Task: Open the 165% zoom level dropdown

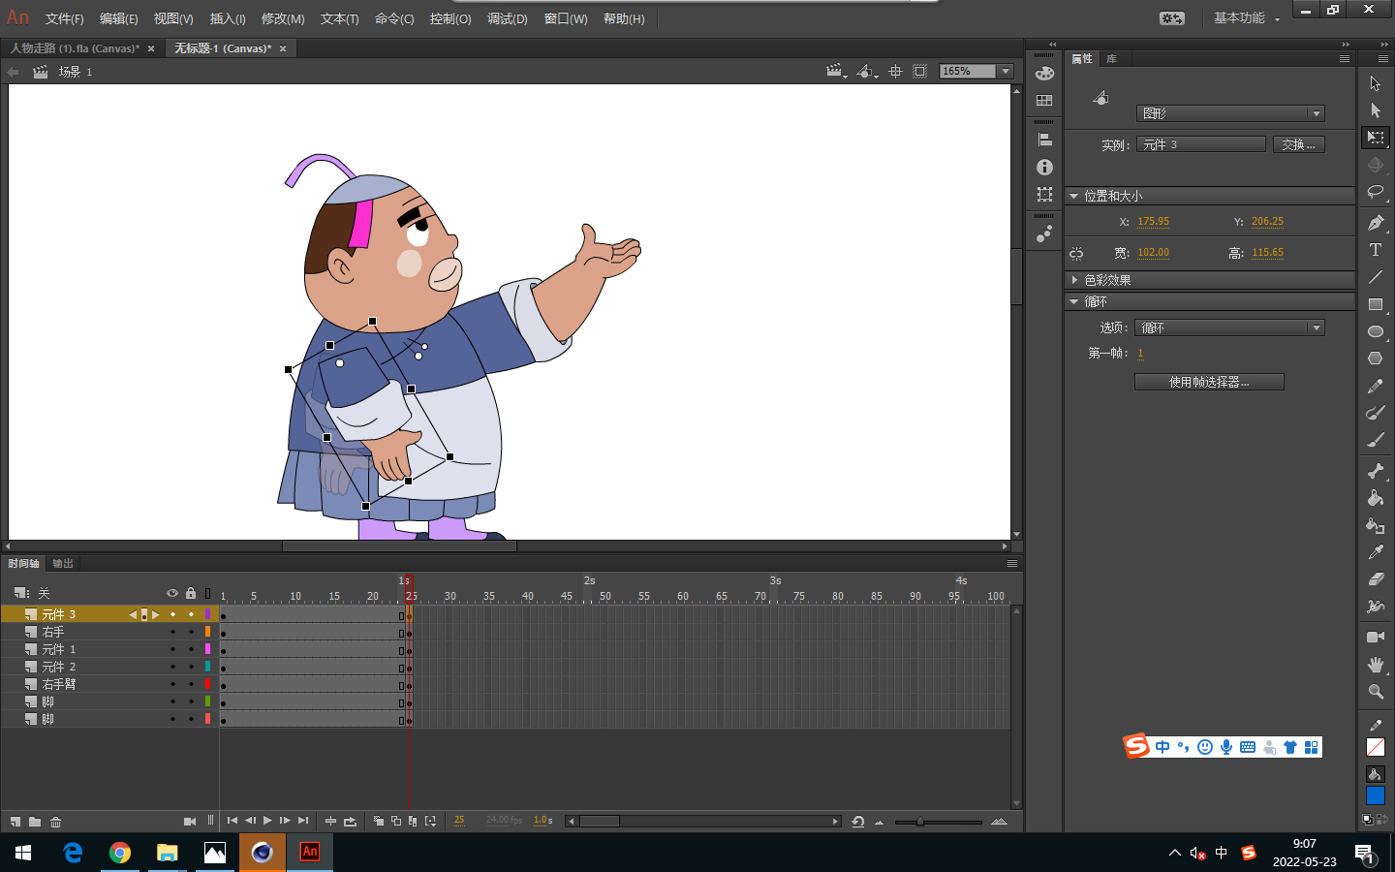Action: point(1006,71)
